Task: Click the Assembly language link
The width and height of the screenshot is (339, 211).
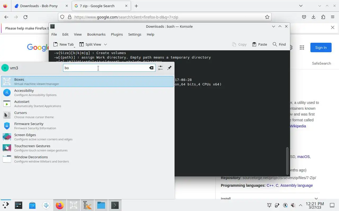Action: point(297,185)
